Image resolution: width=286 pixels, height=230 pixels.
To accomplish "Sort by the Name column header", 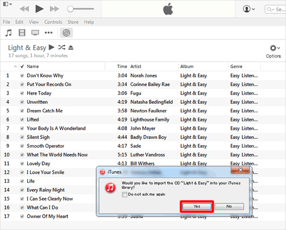I will [x=33, y=67].
